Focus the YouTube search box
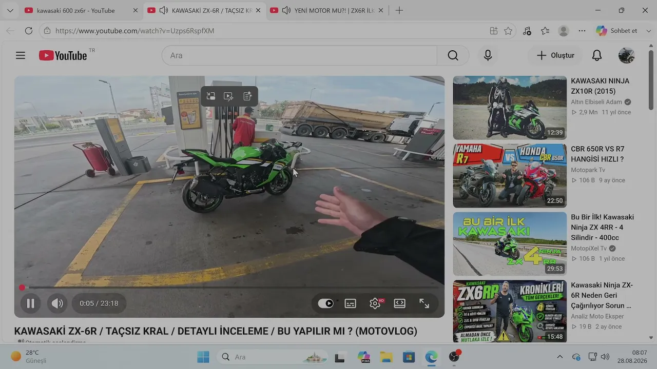 pos(299,55)
